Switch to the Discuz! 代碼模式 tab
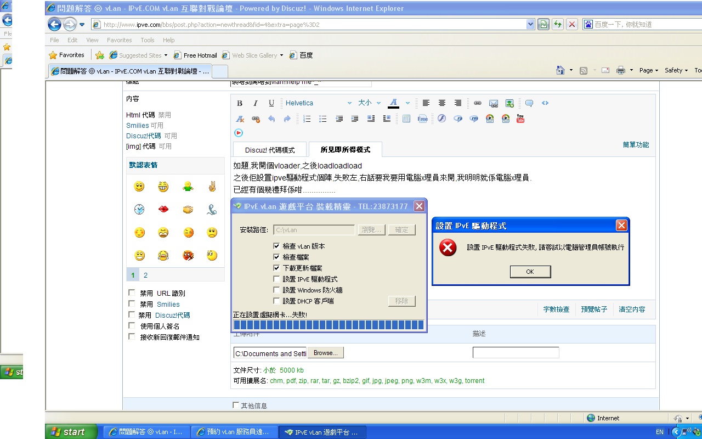The image size is (702, 439). (x=270, y=150)
